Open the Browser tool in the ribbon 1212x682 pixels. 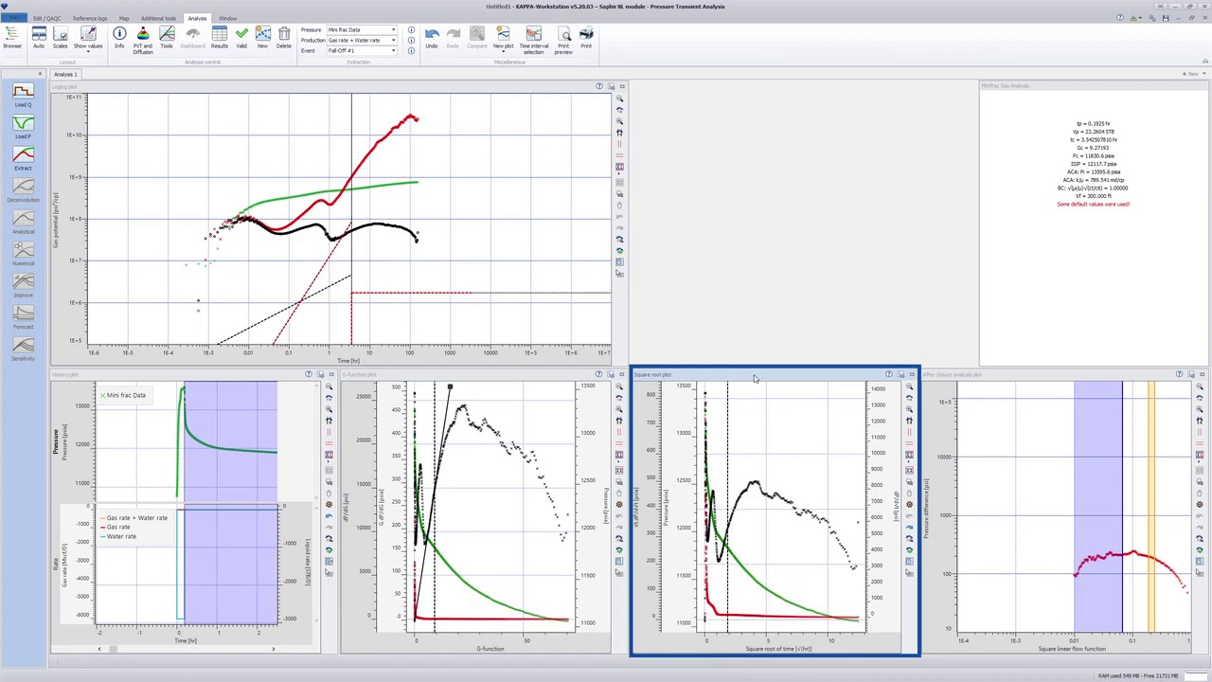pos(12,38)
